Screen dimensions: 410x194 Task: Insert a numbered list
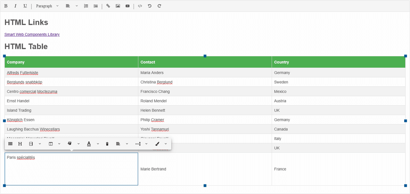(x=86, y=6)
